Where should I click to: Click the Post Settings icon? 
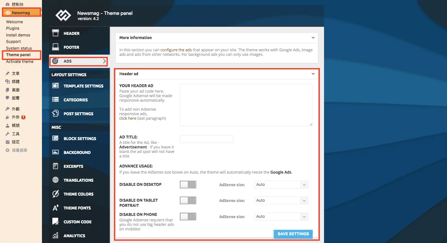click(56, 114)
